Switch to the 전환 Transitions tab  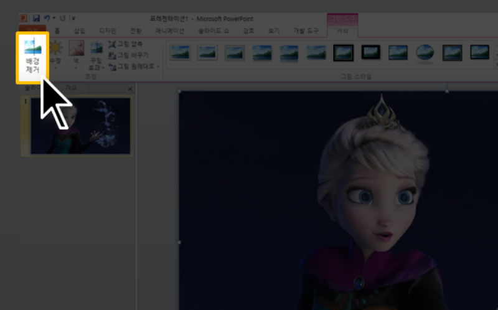[136, 31]
